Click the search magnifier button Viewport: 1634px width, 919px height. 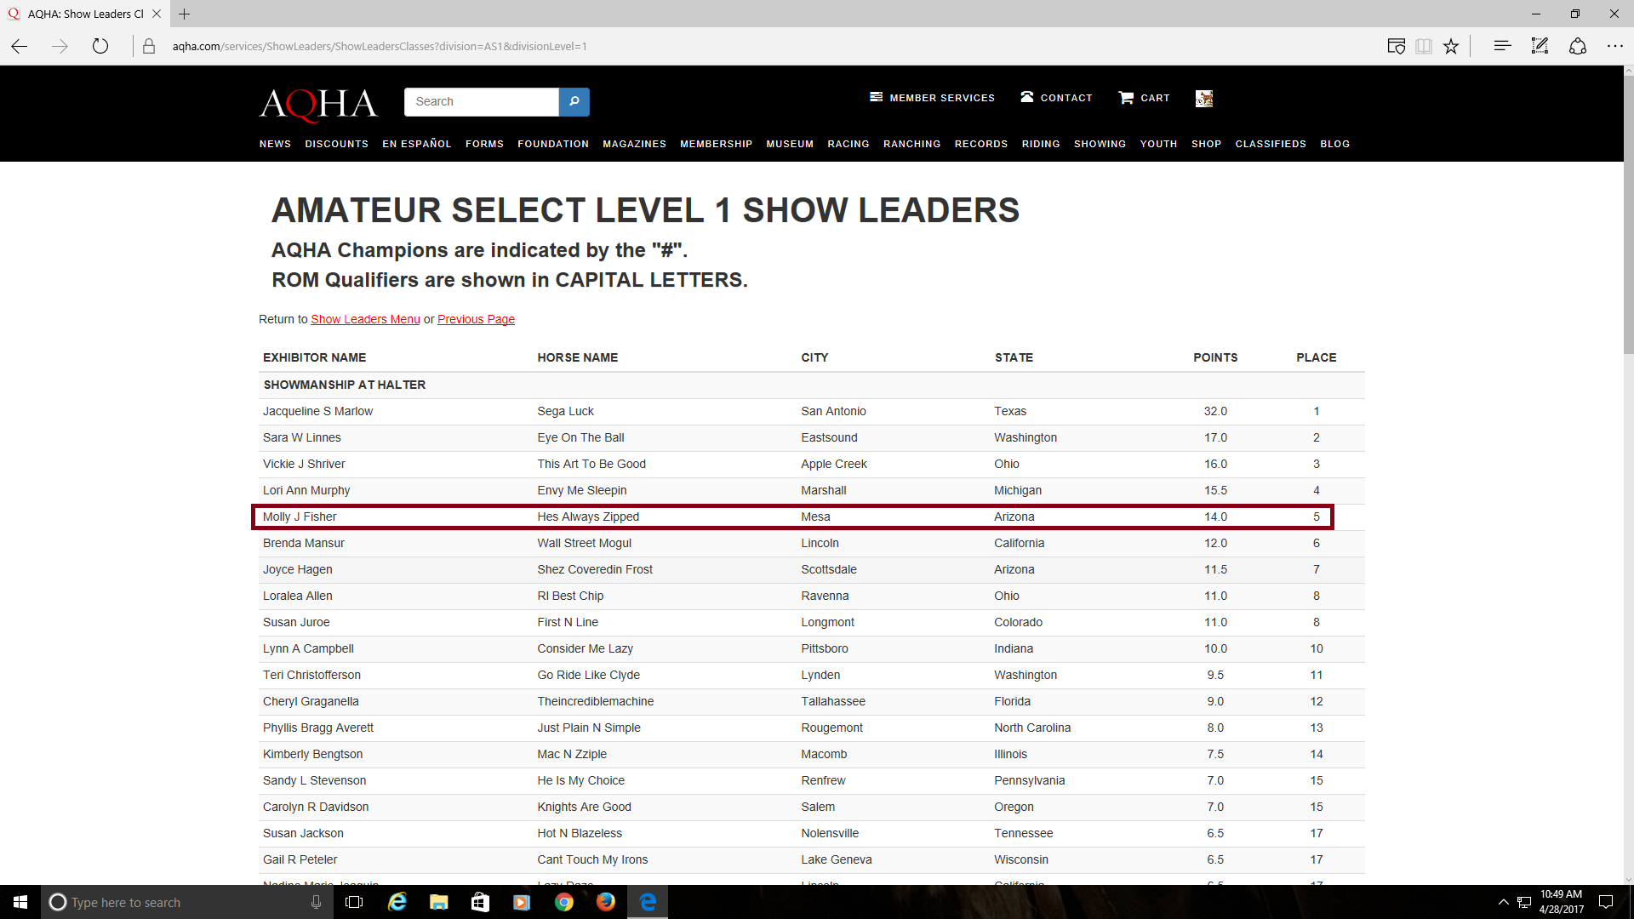click(x=574, y=101)
